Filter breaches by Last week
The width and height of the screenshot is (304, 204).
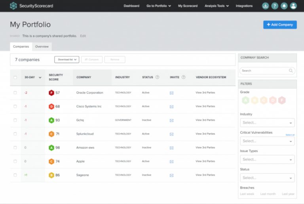247,194
